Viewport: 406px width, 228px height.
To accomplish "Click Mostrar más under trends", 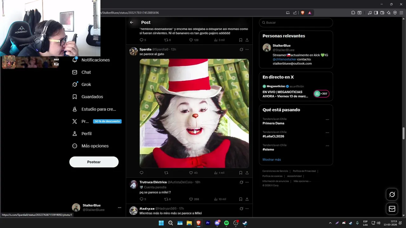I will (272, 160).
